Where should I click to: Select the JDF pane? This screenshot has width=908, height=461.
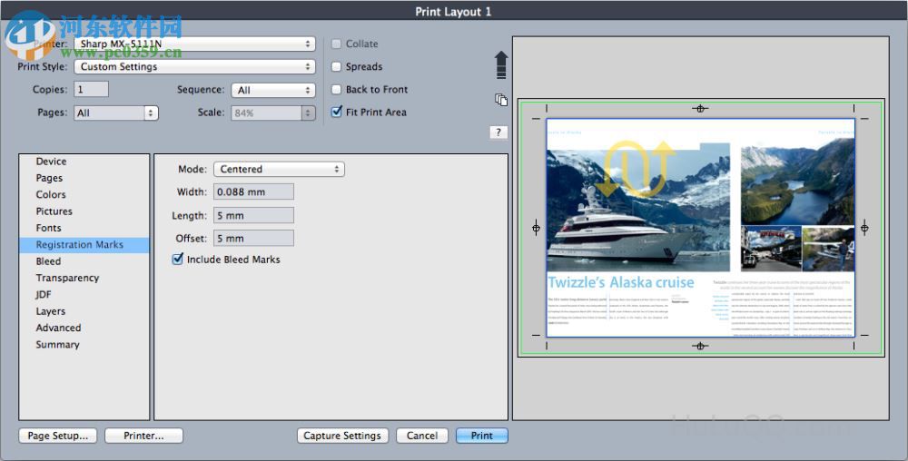coord(84,294)
